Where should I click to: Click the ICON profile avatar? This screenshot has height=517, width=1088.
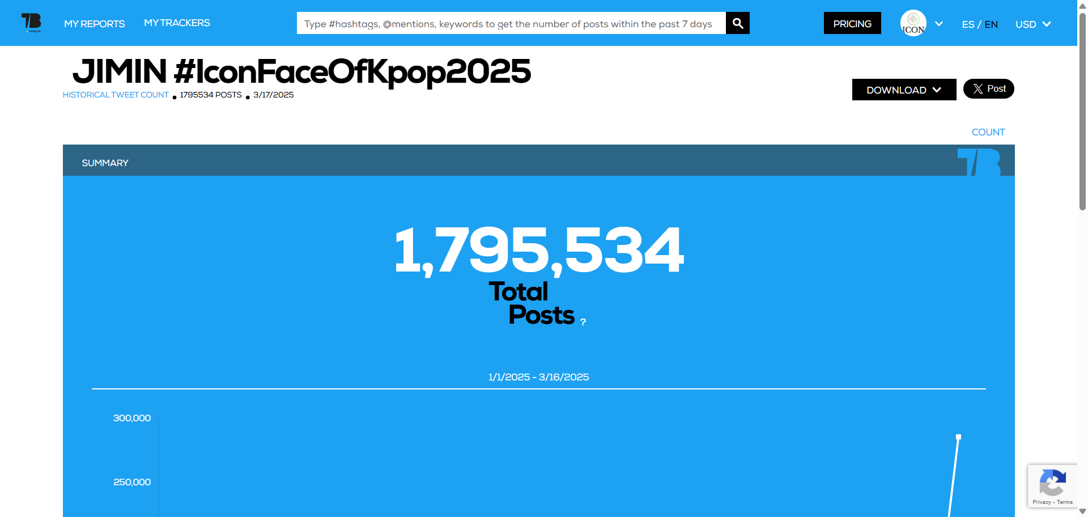coord(913,23)
